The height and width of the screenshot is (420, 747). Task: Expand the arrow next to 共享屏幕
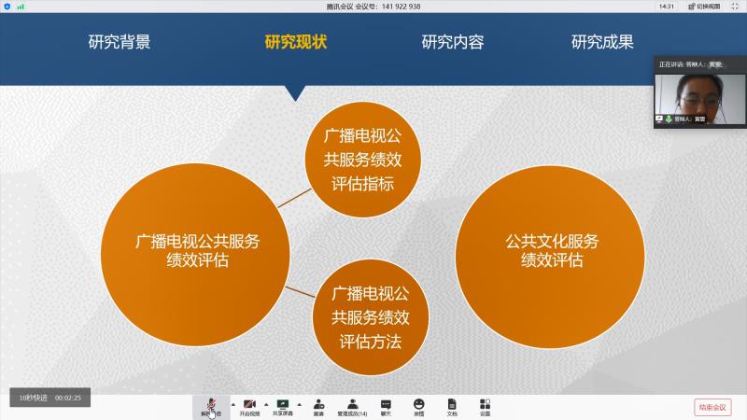[x=299, y=403]
